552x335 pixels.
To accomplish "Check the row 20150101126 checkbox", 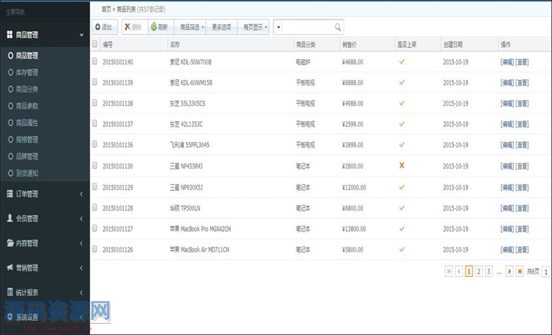I will 95,249.
